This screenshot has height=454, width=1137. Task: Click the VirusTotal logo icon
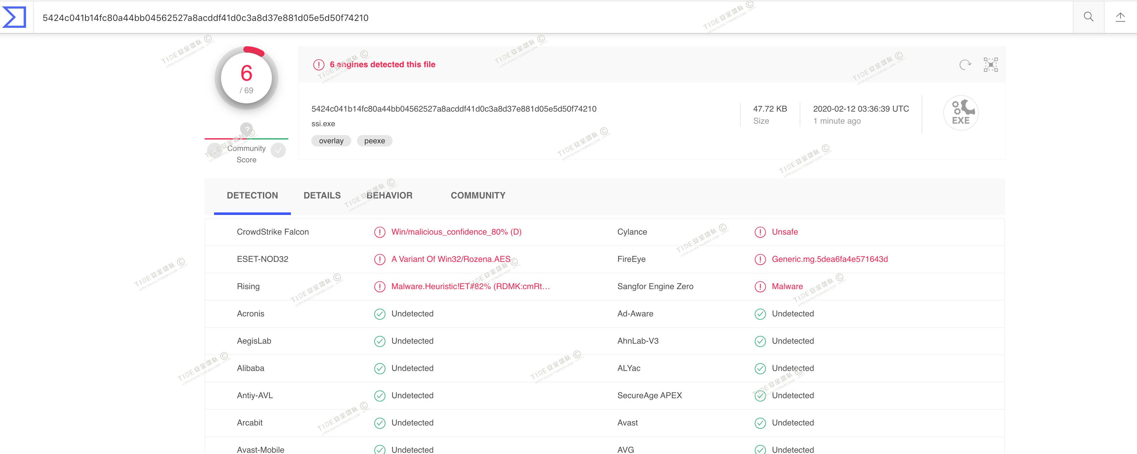tap(15, 17)
